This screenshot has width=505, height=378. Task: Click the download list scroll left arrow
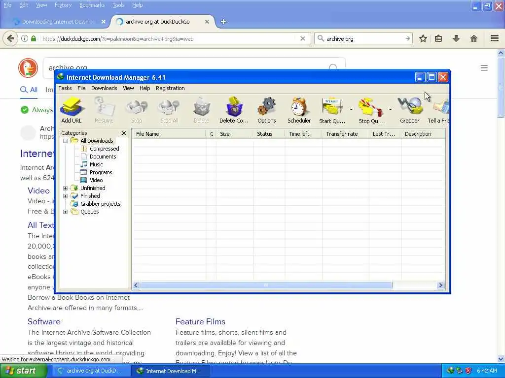pyautogui.click(x=136, y=285)
